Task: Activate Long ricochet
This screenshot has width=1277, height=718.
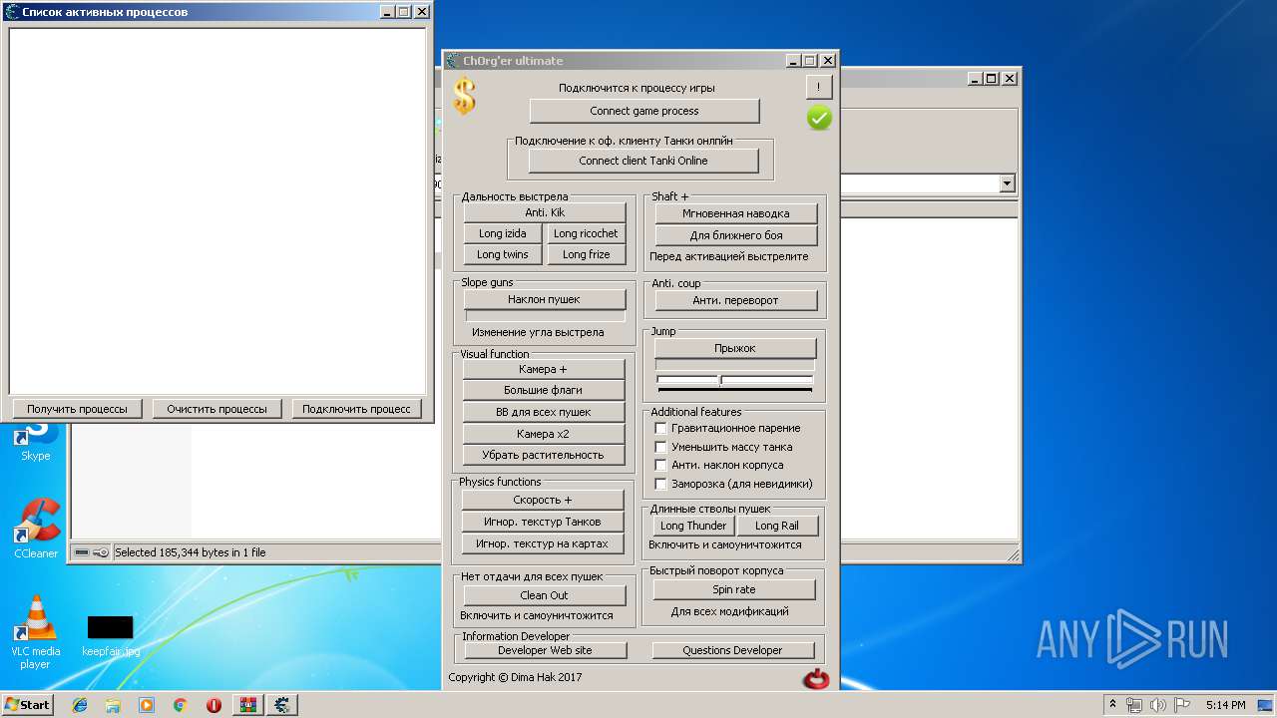Action: [x=587, y=233]
